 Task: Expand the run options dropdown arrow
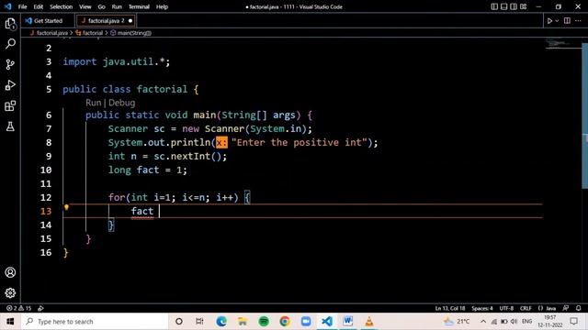[557, 21]
